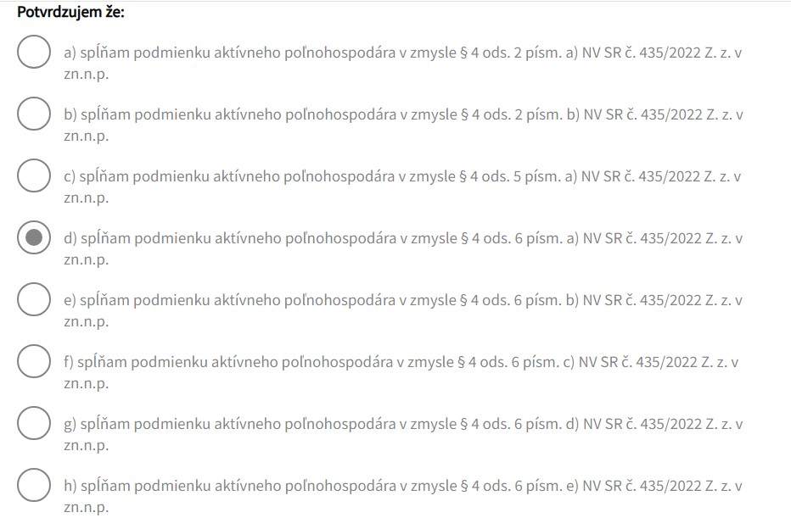This screenshot has width=791, height=518.
Task: Select radio button for option c)
Action: pos(34,175)
